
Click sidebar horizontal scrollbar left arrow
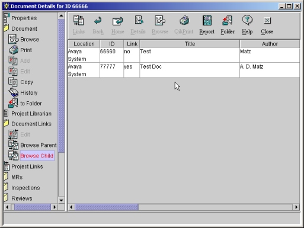click(x=7, y=207)
